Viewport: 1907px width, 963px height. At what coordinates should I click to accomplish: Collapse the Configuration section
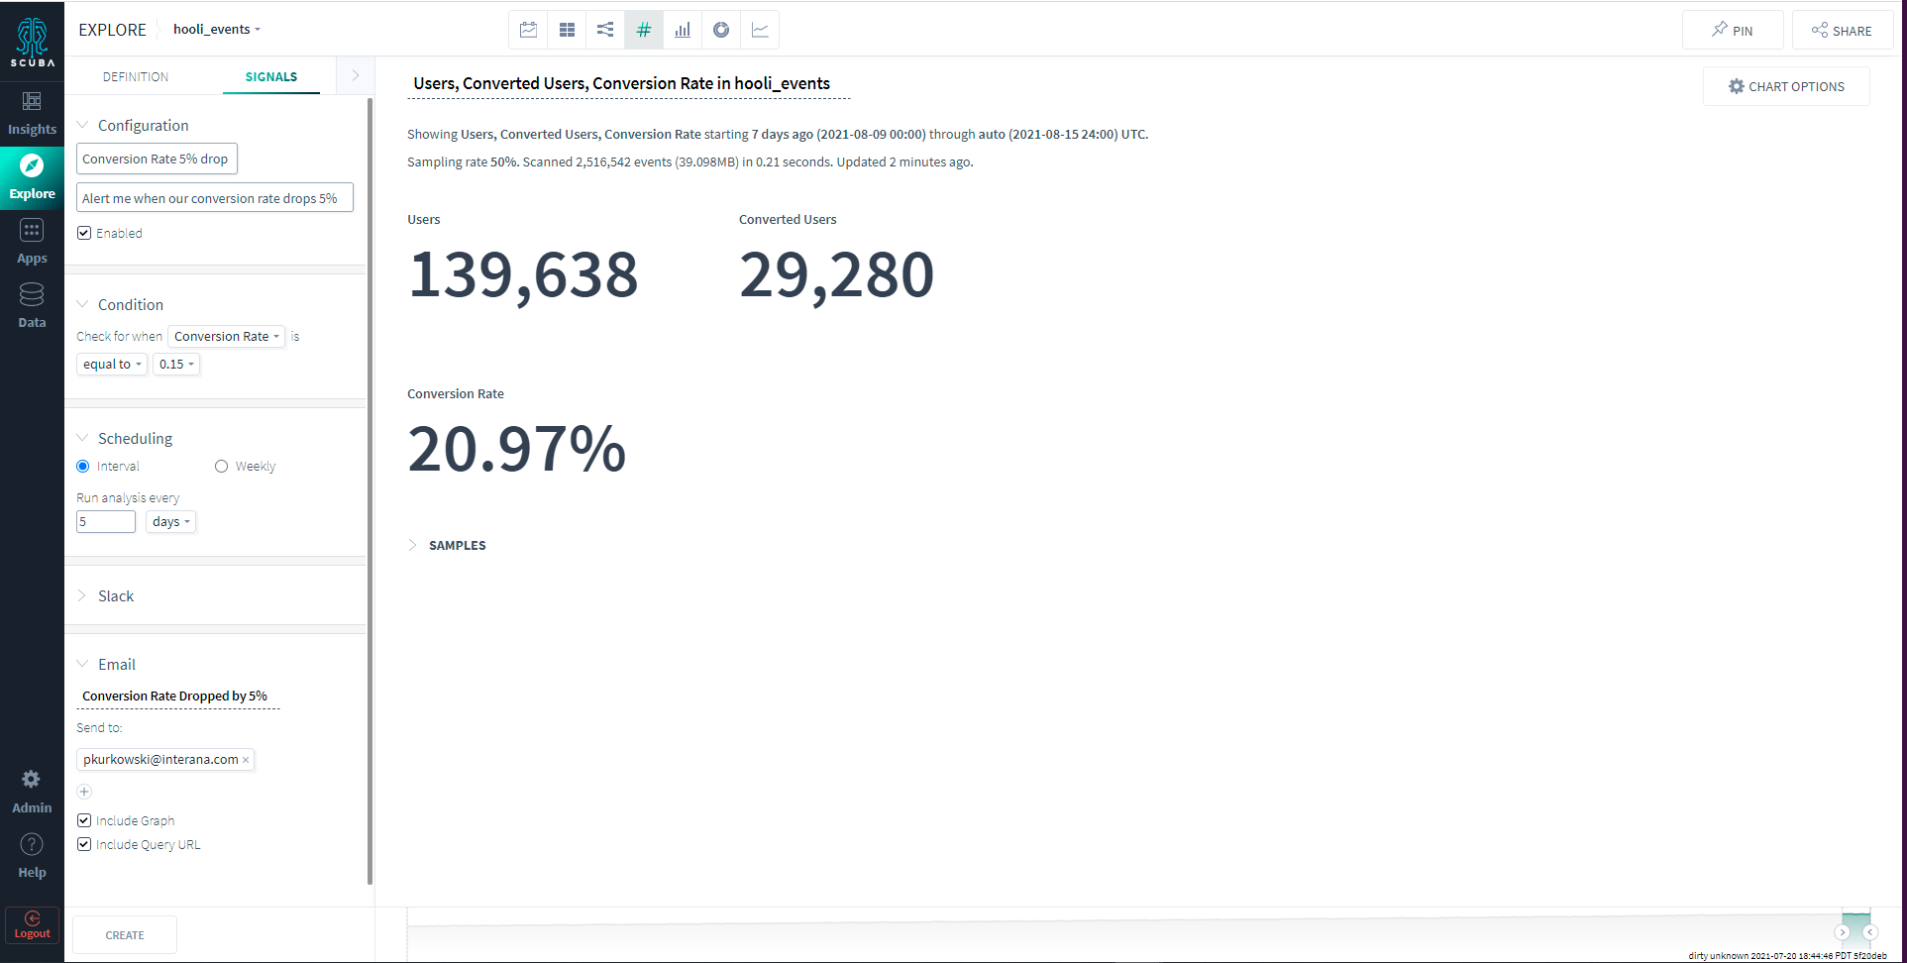82,125
